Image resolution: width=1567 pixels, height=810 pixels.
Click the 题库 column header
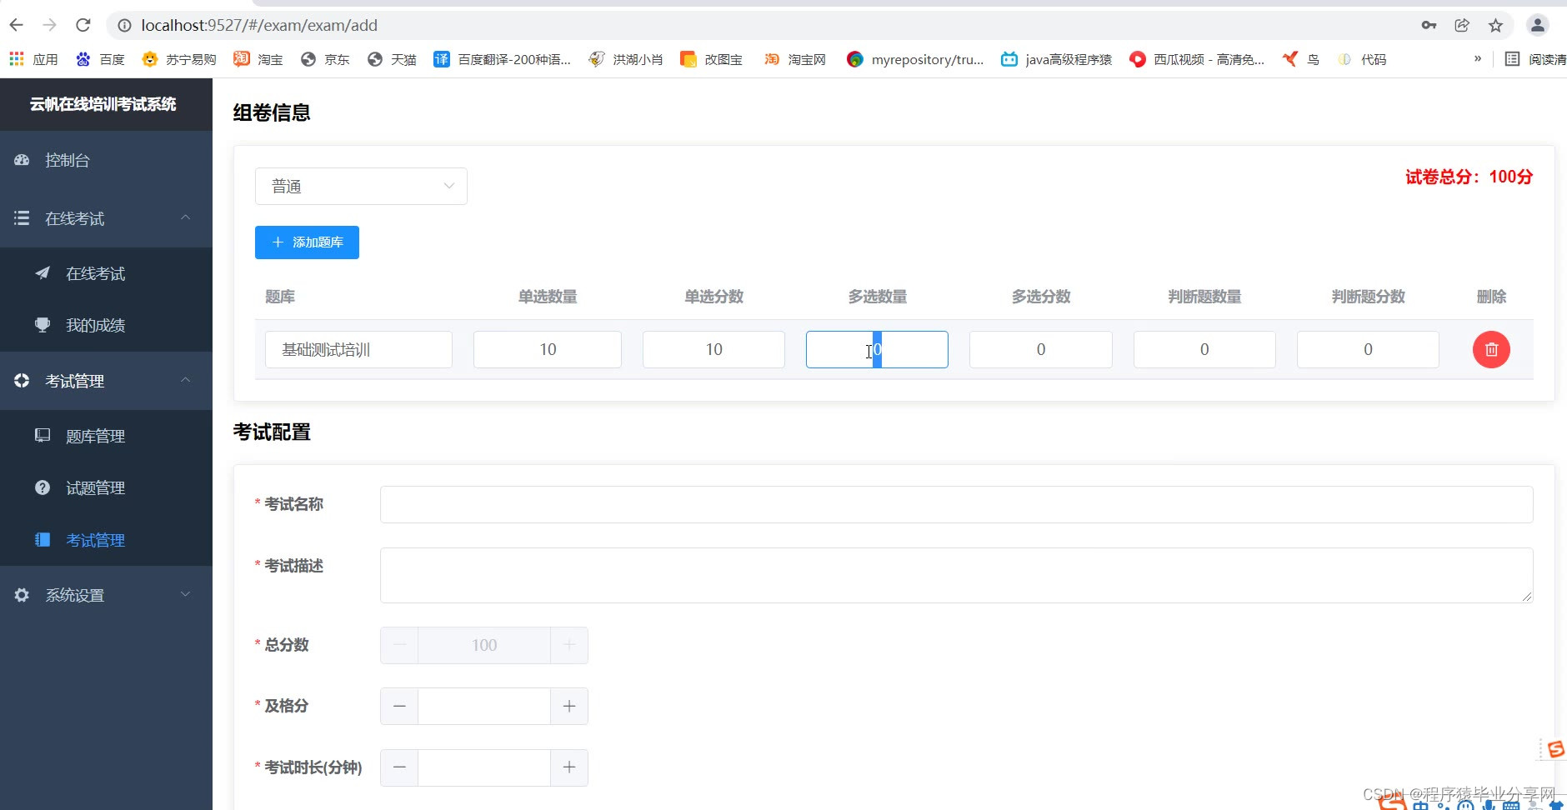click(280, 297)
